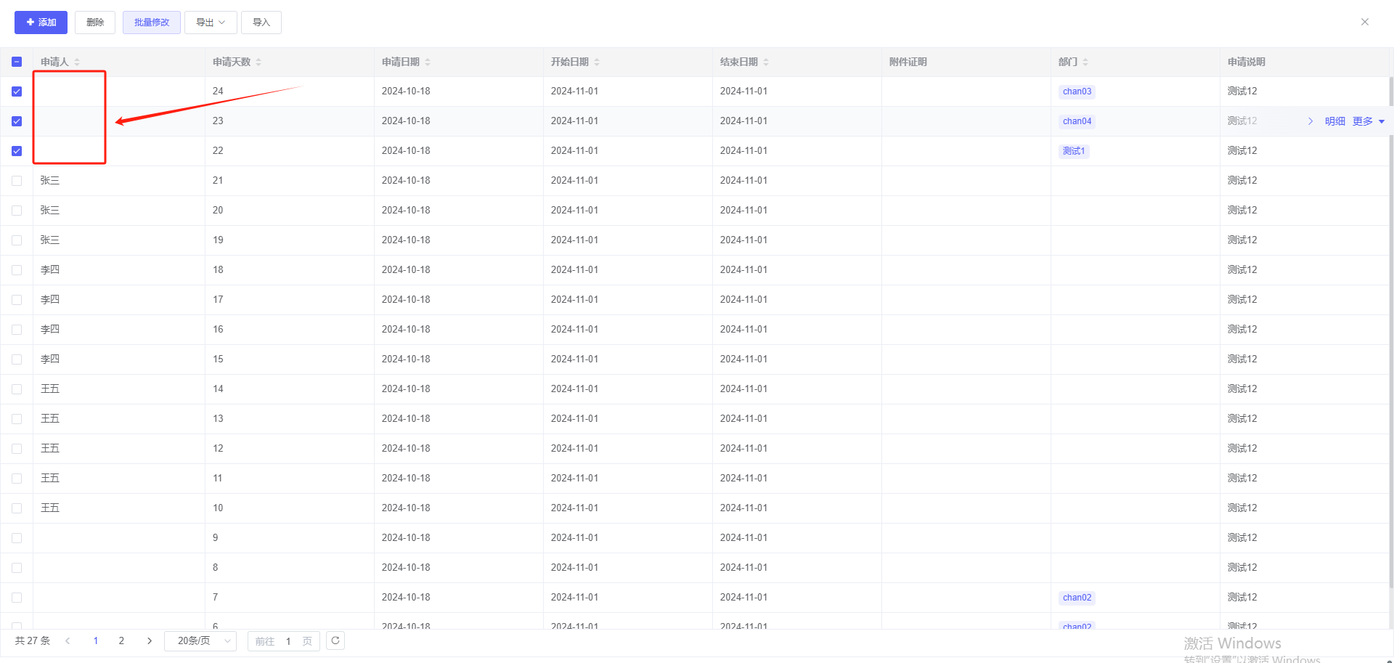The width and height of the screenshot is (1394, 663).
Task: Sort by 部门 column sort icon
Action: click(1085, 62)
